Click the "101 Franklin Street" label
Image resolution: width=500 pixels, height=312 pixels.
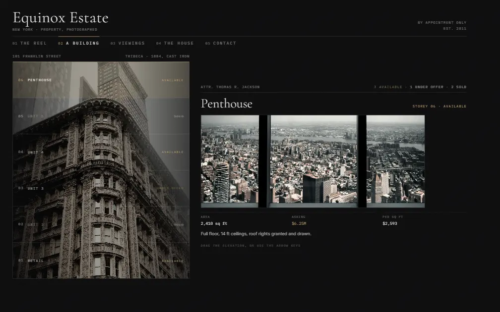pyautogui.click(x=37, y=56)
